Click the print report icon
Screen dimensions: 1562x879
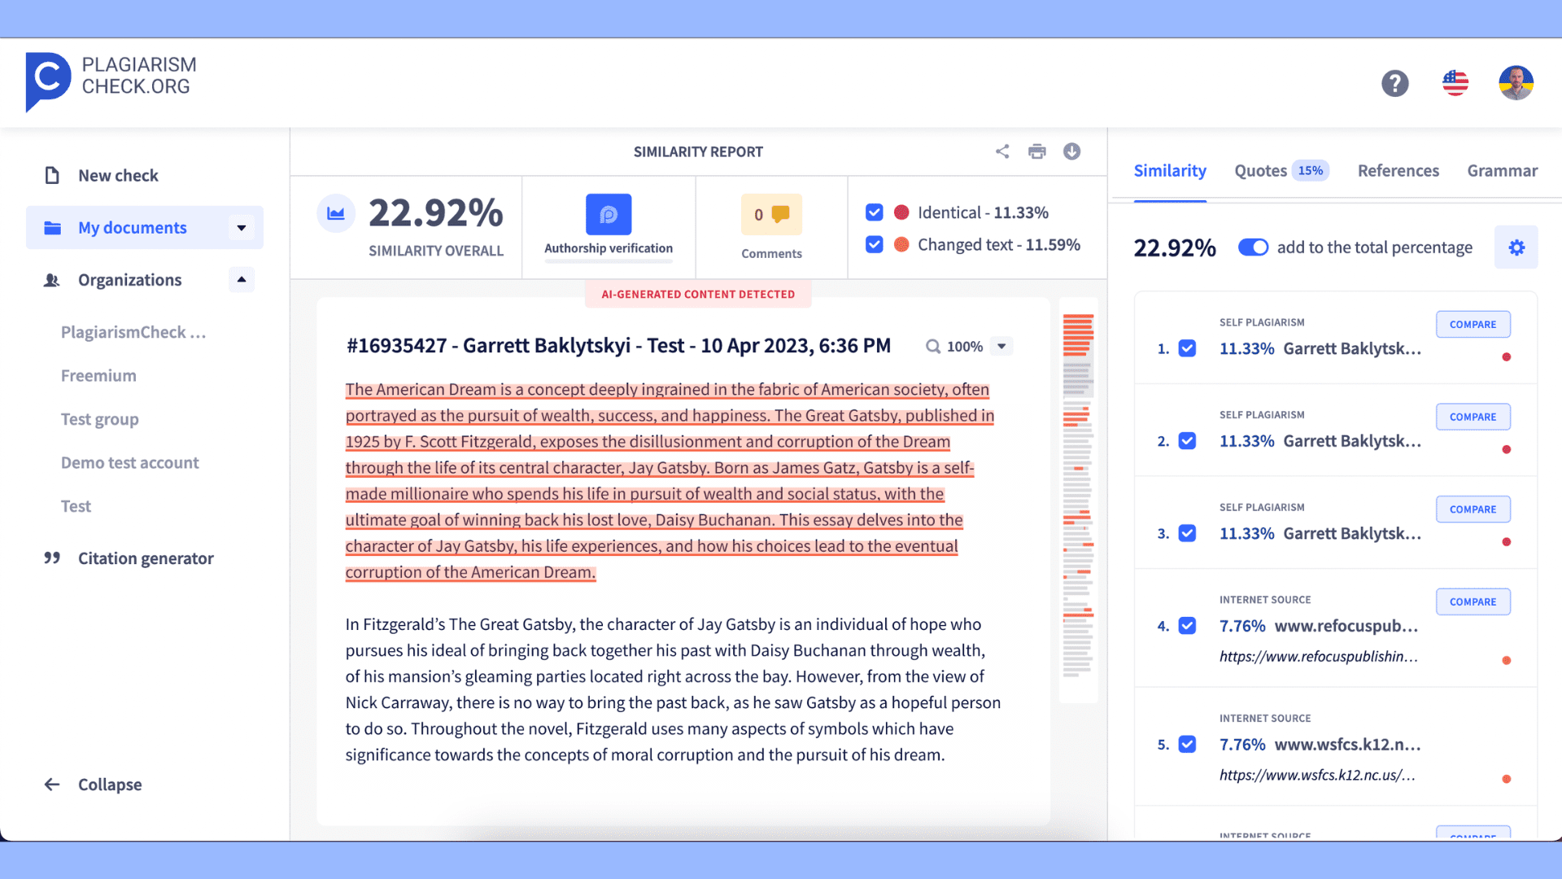pyautogui.click(x=1036, y=151)
